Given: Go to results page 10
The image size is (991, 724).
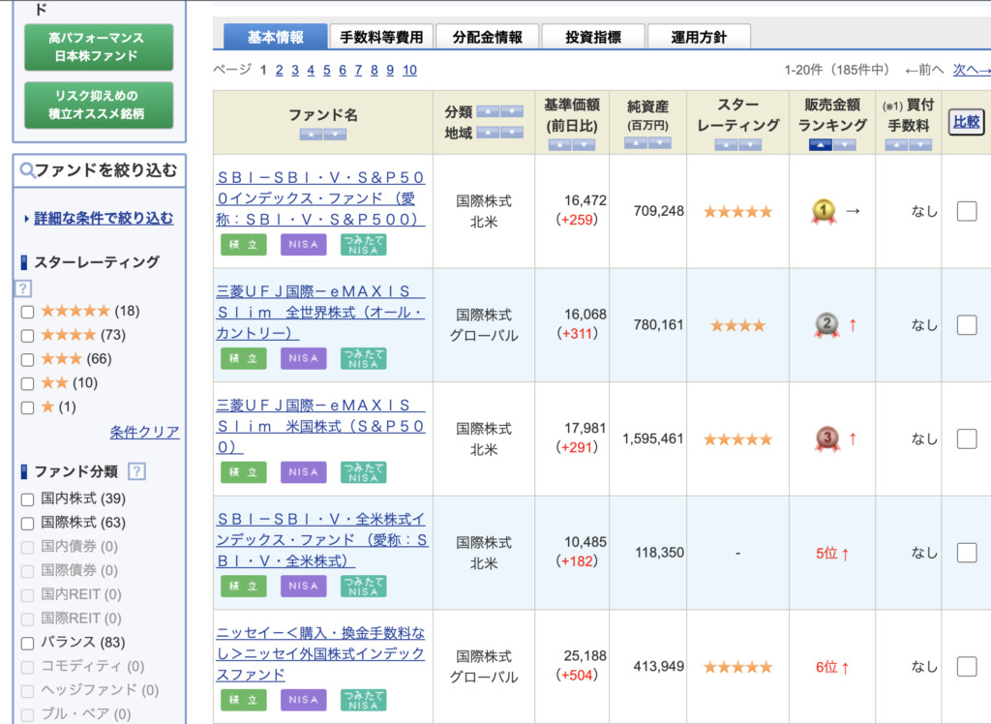Looking at the screenshot, I should coord(409,70).
